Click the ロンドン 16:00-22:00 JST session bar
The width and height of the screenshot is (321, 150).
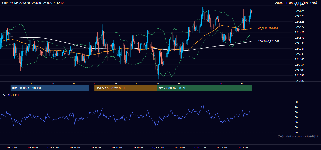click(126, 88)
